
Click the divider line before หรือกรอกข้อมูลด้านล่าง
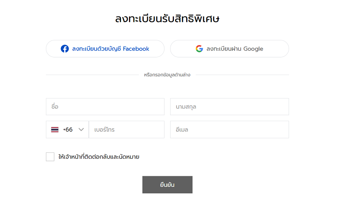(x=92, y=75)
